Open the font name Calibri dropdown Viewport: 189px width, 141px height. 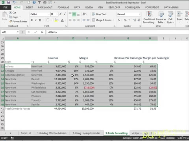click(49, 14)
